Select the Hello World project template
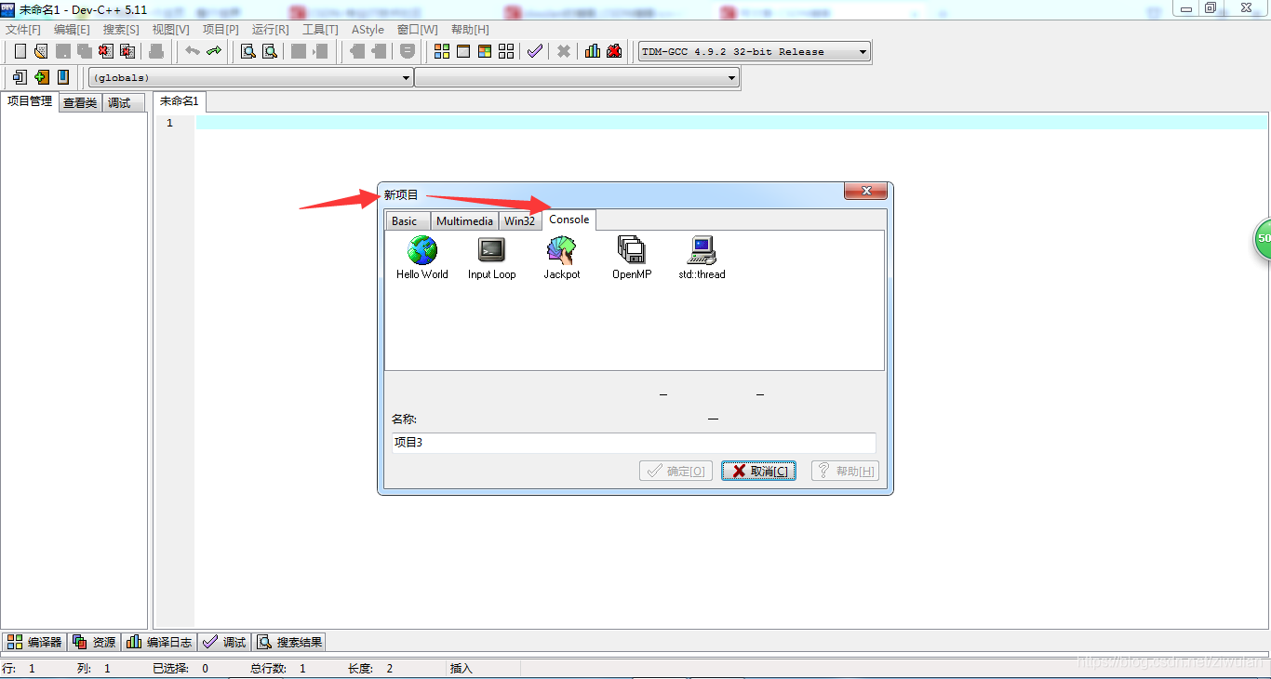1271x679 pixels. 422,258
